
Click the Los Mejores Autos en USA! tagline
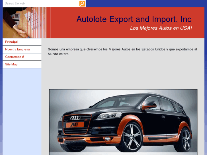click(161, 28)
